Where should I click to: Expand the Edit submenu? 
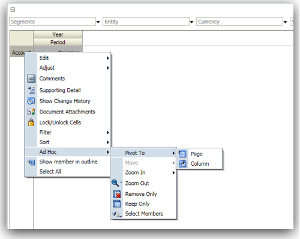(68, 58)
